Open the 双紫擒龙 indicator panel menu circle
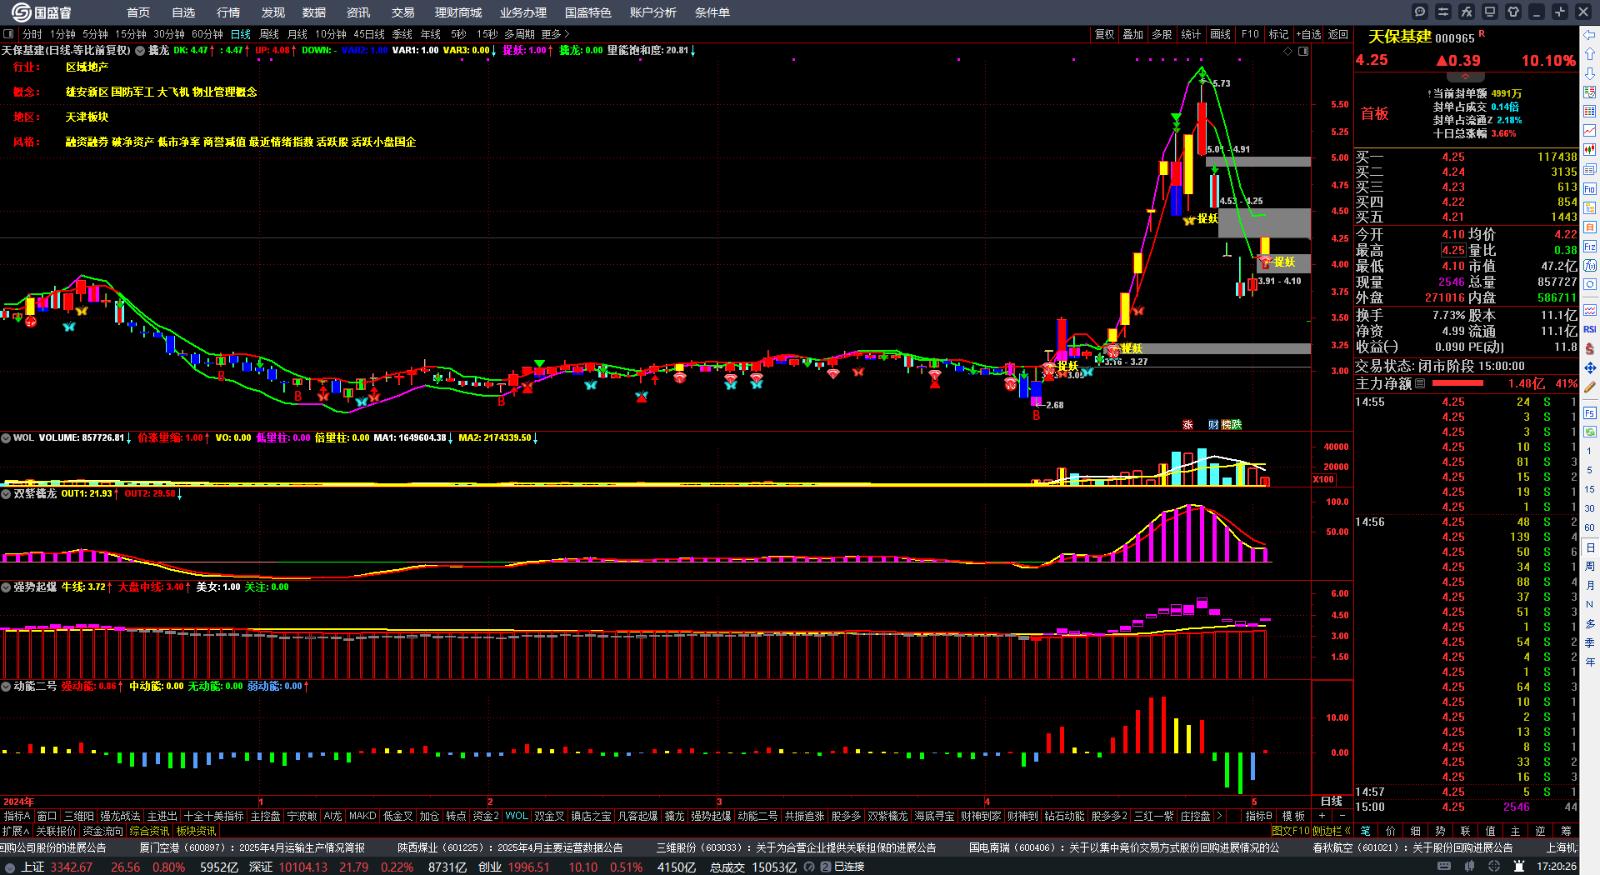1600x875 pixels. click(6, 493)
